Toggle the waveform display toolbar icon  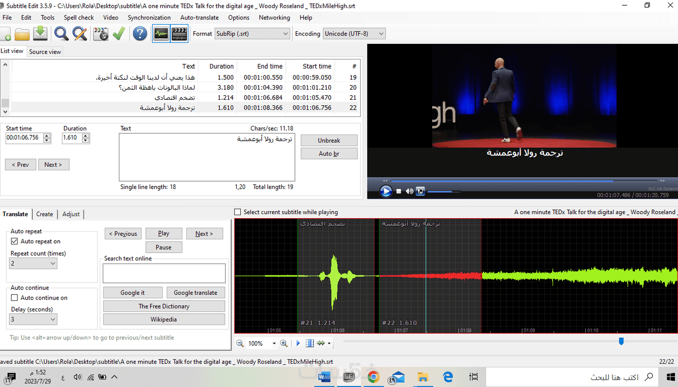[x=161, y=34]
